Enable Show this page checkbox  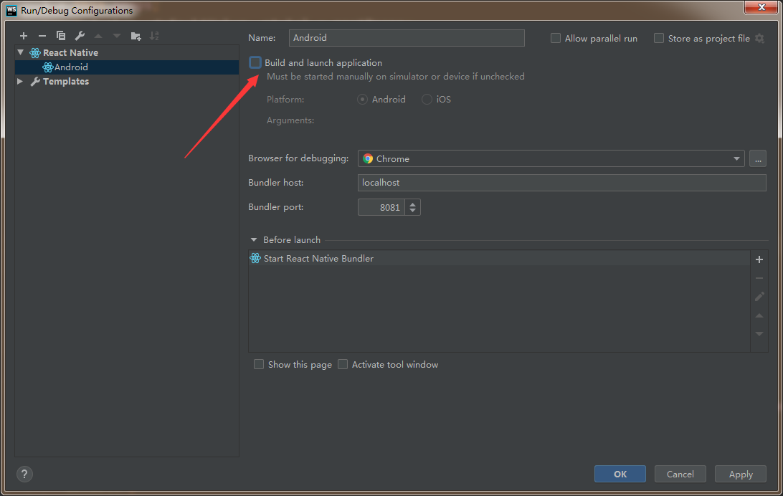coord(259,364)
